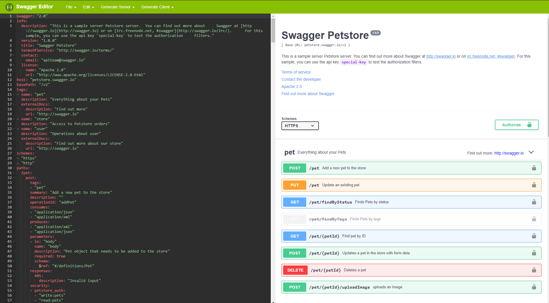
Task: Click lock icon on PUT /pet row
Action: click(534, 185)
